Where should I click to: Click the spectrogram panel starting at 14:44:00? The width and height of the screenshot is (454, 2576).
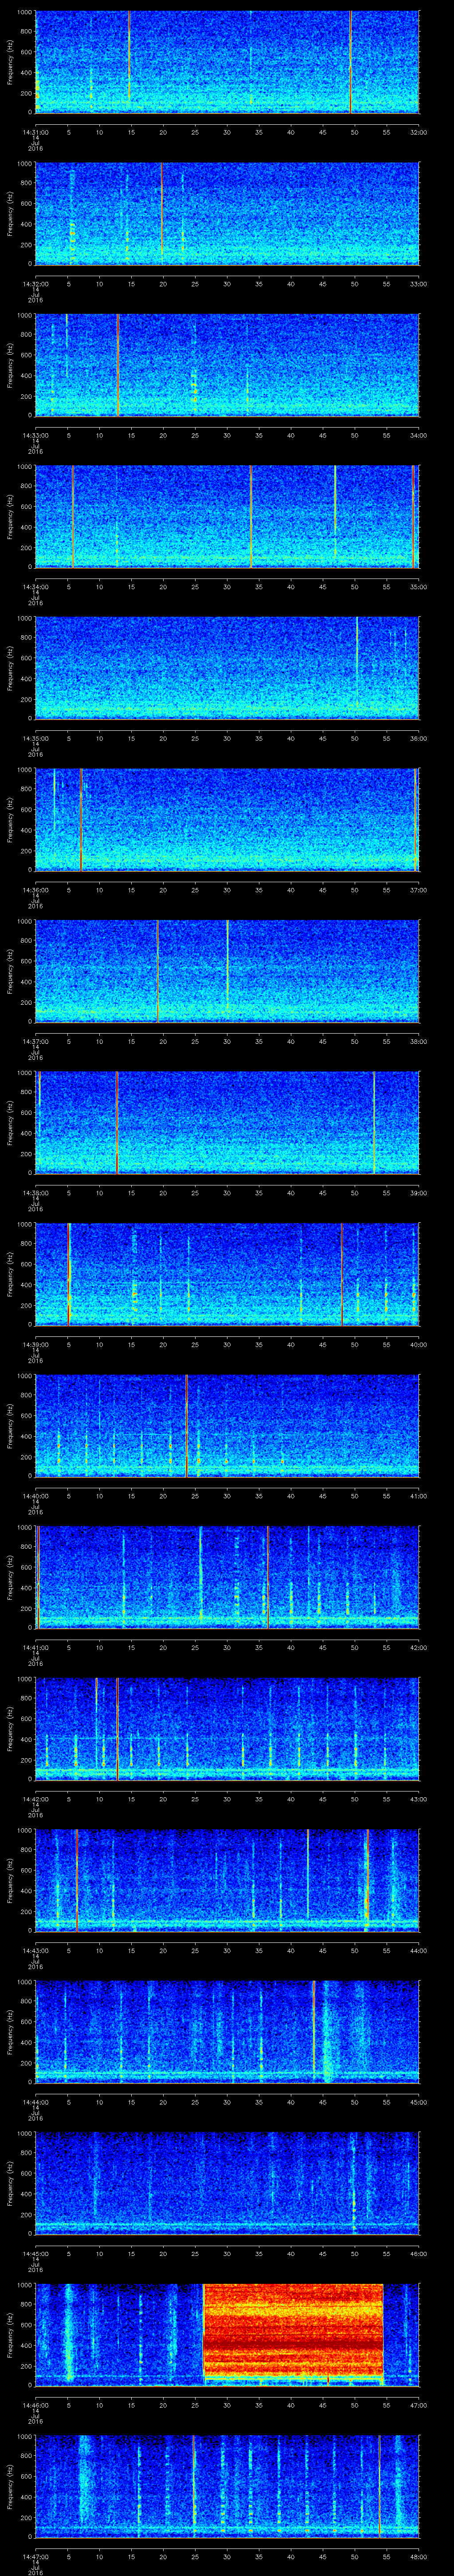point(227,2032)
